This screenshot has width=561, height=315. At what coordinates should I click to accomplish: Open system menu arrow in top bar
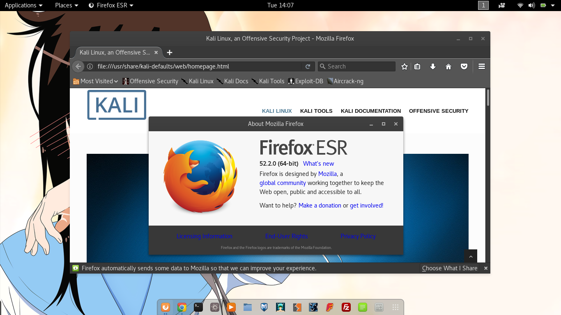(x=554, y=5)
